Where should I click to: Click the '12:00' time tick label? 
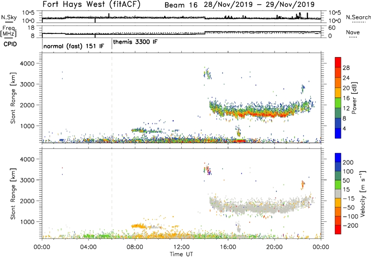(181, 247)
